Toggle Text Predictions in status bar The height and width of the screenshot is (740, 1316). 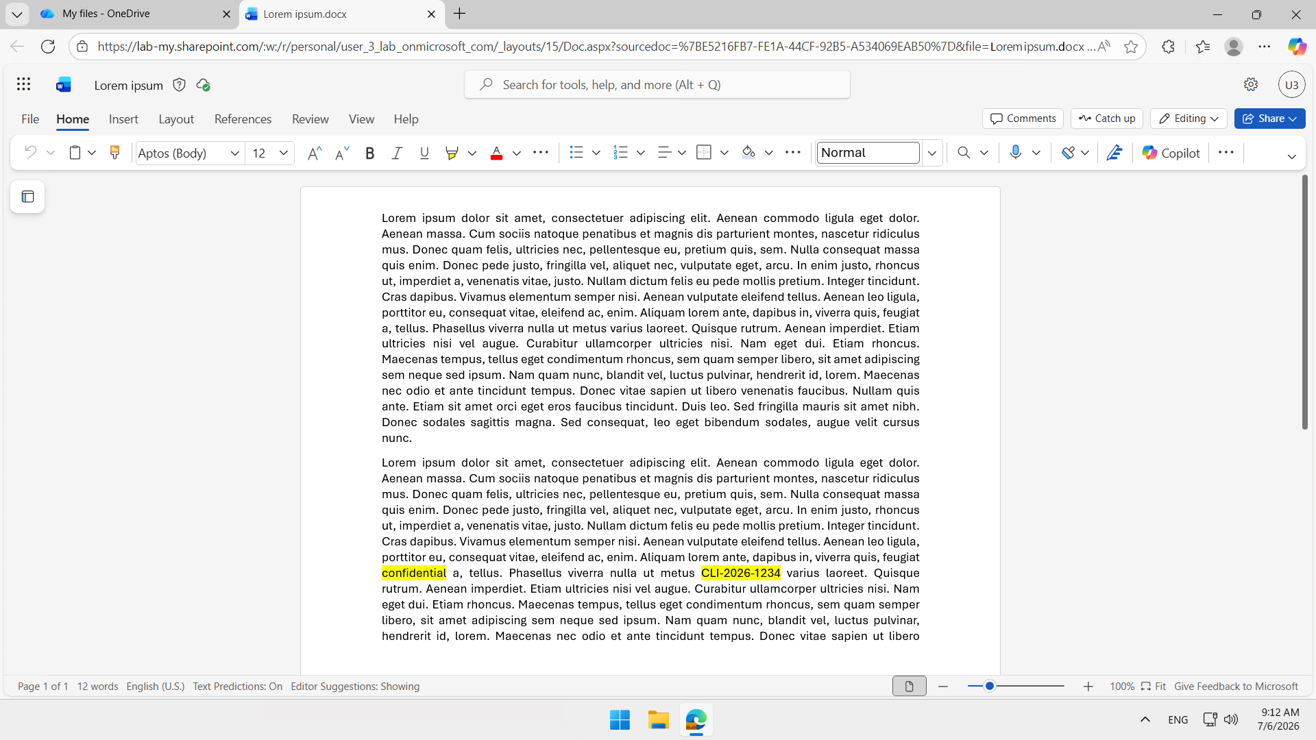(237, 686)
